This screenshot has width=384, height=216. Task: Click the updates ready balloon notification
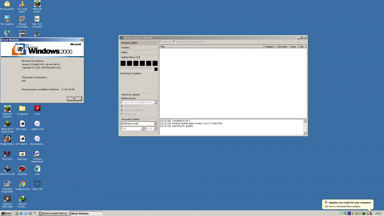coord(348,204)
